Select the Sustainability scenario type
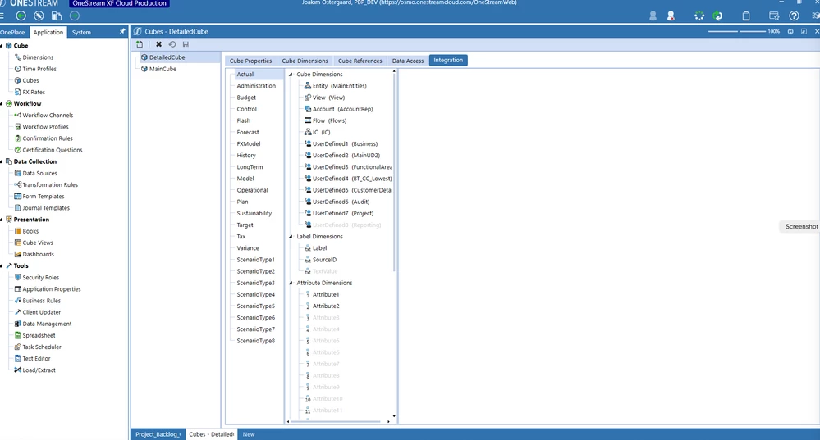This screenshot has width=820, height=440. (x=254, y=214)
